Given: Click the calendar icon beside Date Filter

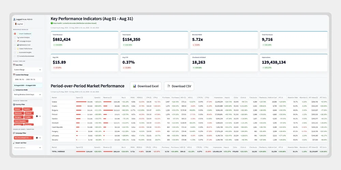Looking at the screenshot, I should click(14, 65).
